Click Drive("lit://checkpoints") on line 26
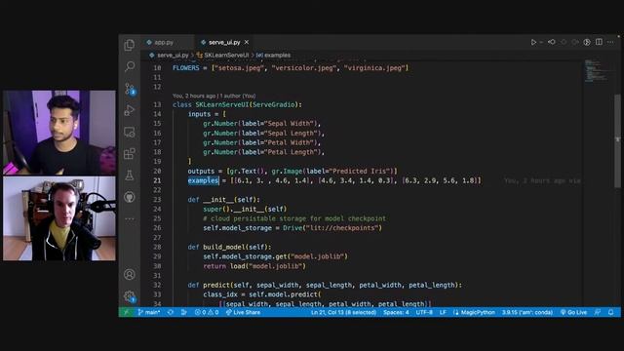Image resolution: width=624 pixels, height=351 pixels. (332, 228)
